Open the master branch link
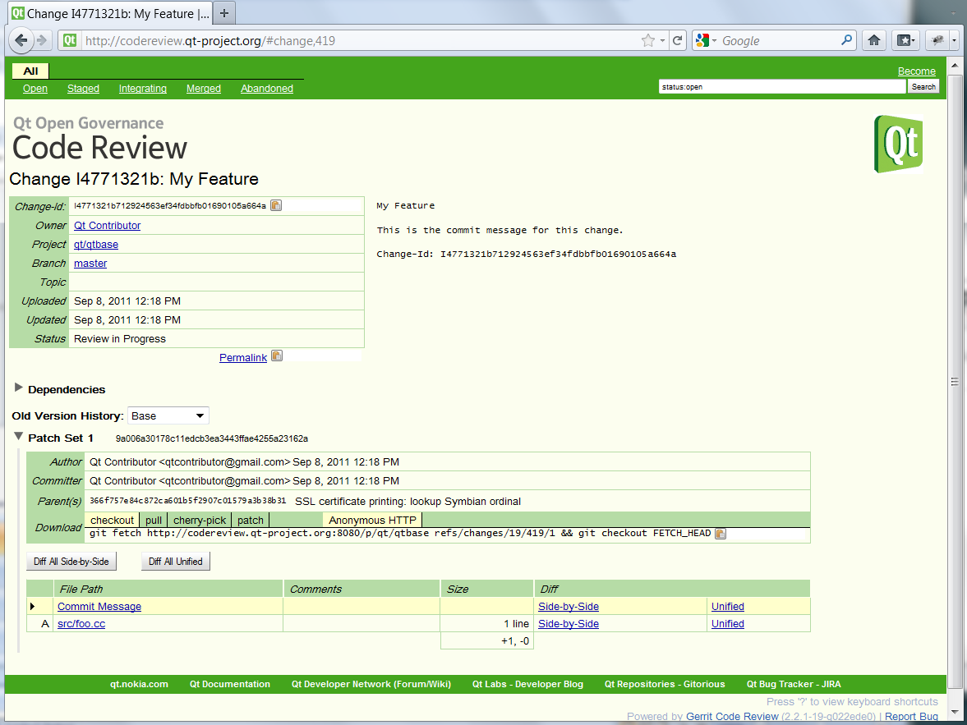Image resolution: width=967 pixels, height=725 pixels. click(90, 264)
